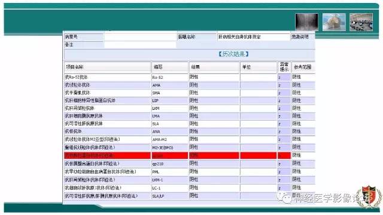383x215 pixels.
Task: Click the 医嘱名称 field showing 肝病相关自身抗体测定
Action: tap(253, 37)
